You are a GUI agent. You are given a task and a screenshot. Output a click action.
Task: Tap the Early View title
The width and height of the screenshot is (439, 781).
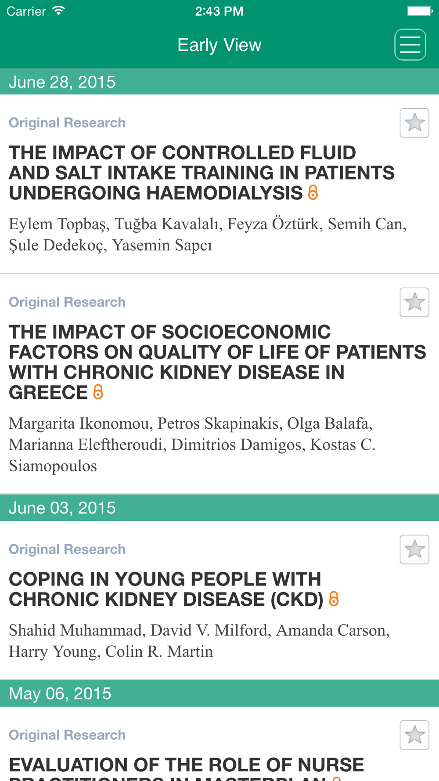(x=219, y=45)
